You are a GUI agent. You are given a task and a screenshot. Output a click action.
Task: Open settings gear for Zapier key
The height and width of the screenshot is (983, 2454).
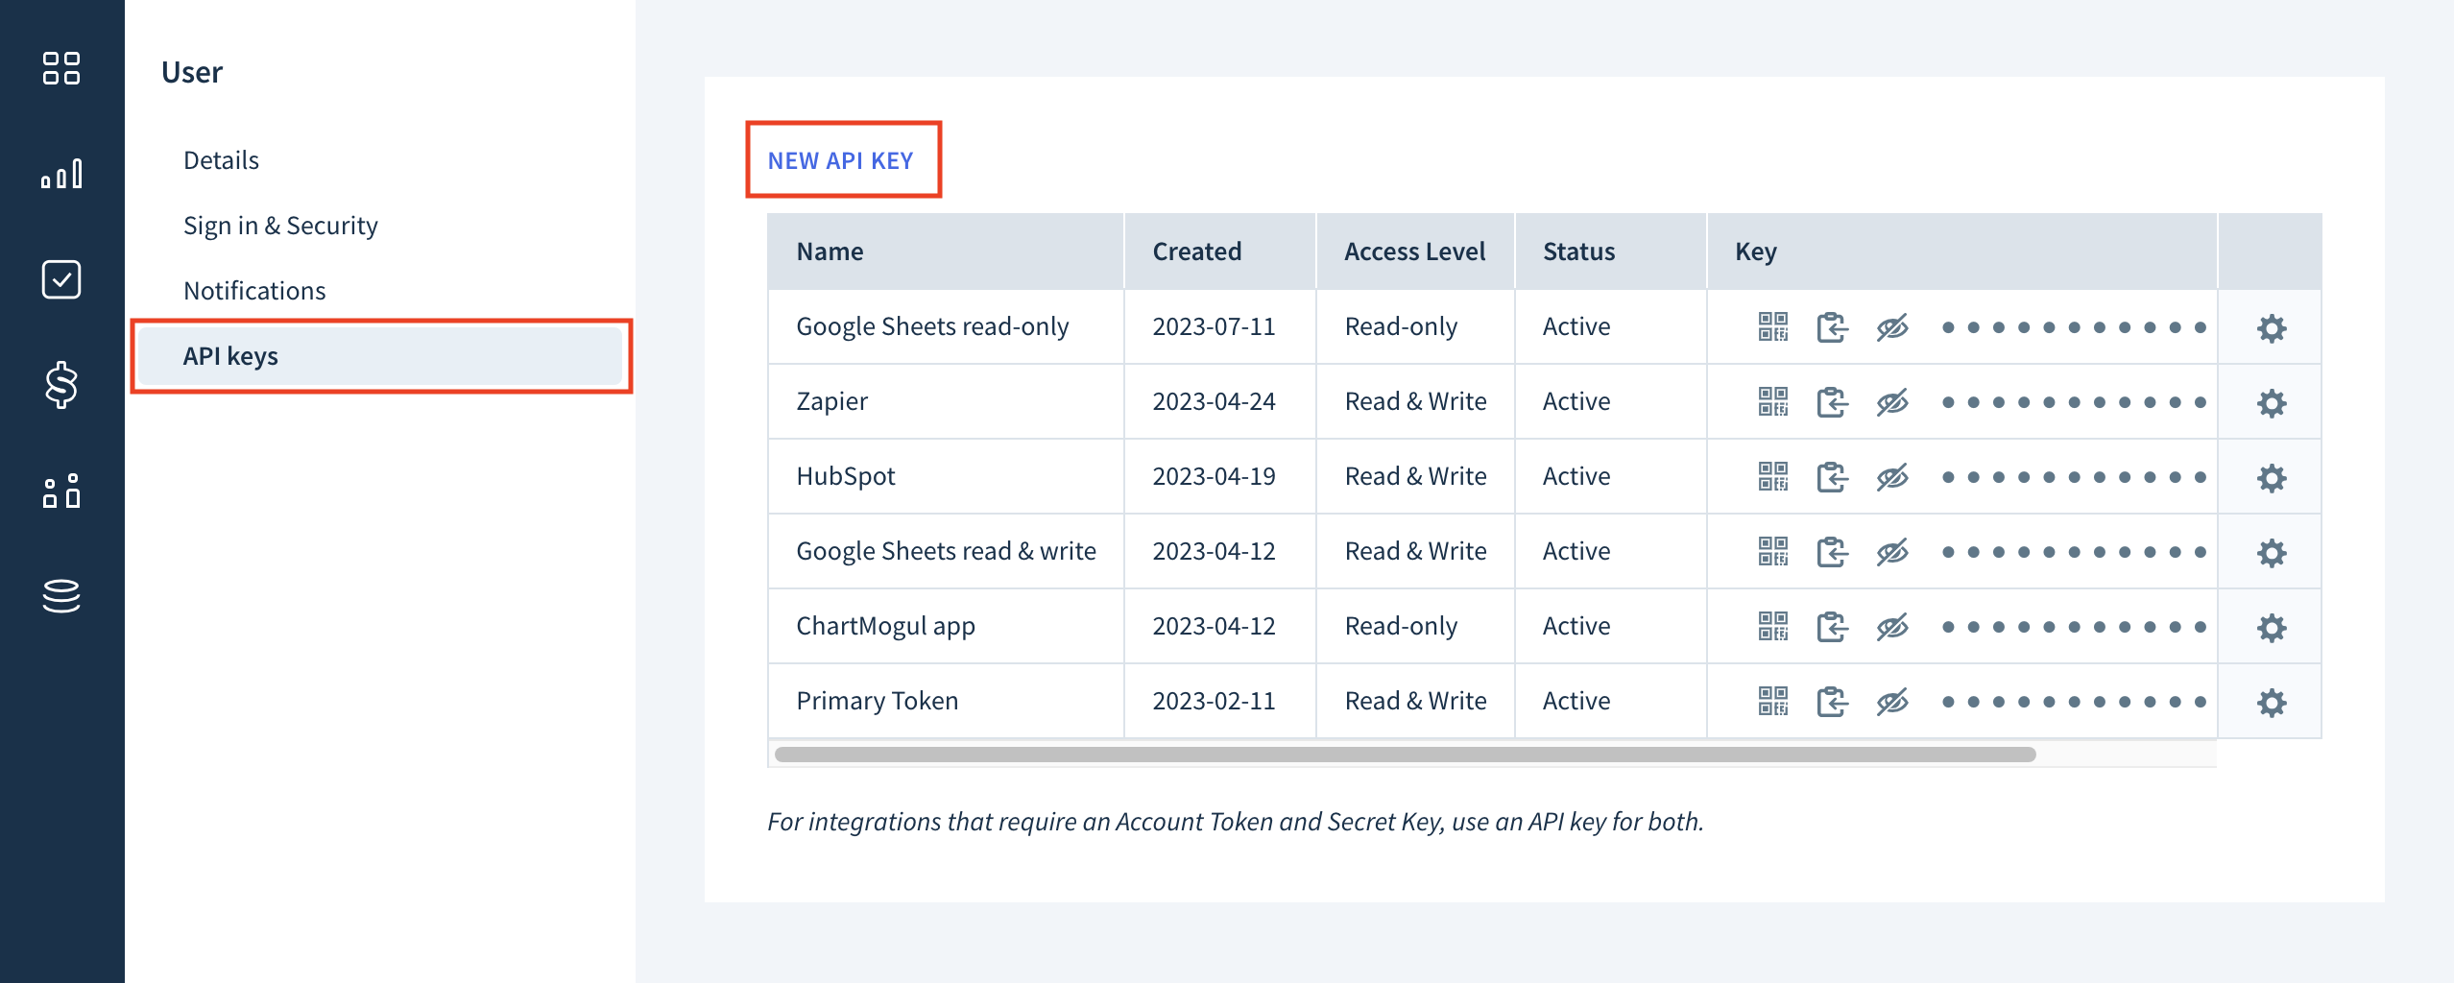[x=2271, y=403]
